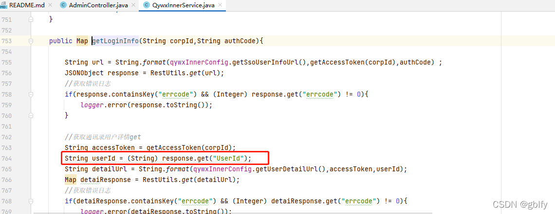Collapse the if block at line 758
This screenshot has height=214, width=555.
(31, 95)
